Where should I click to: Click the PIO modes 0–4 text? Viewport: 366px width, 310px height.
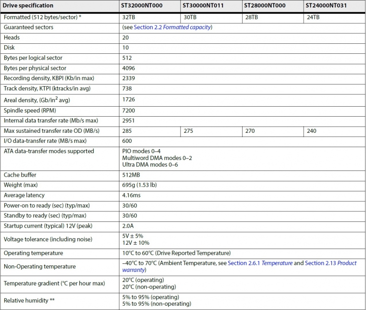tap(141, 151)
